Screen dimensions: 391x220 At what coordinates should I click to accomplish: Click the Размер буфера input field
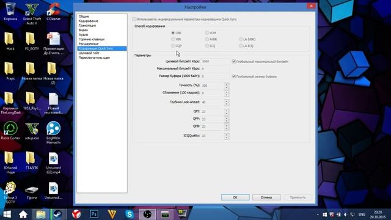pyautogui.click(x=215, y=76)
